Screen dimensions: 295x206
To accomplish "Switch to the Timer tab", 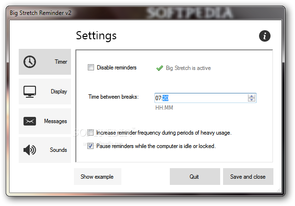I will 45,62.
